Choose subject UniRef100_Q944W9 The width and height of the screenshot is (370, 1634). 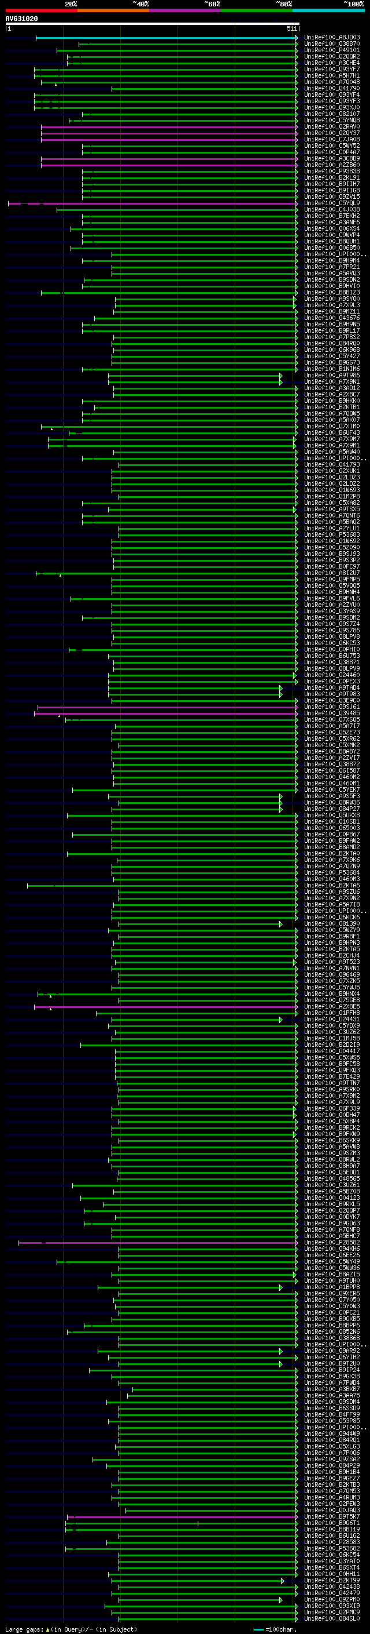click(332, 1433)
